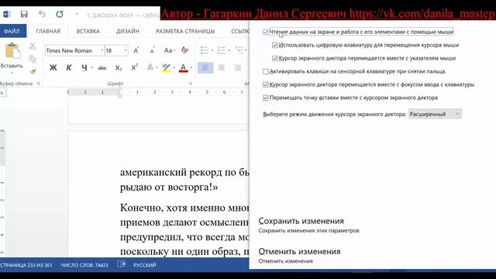496x279 pixels.
Task: Toggle Перемещать точку вставки checkbox
Action: click(x=266, y=98)
